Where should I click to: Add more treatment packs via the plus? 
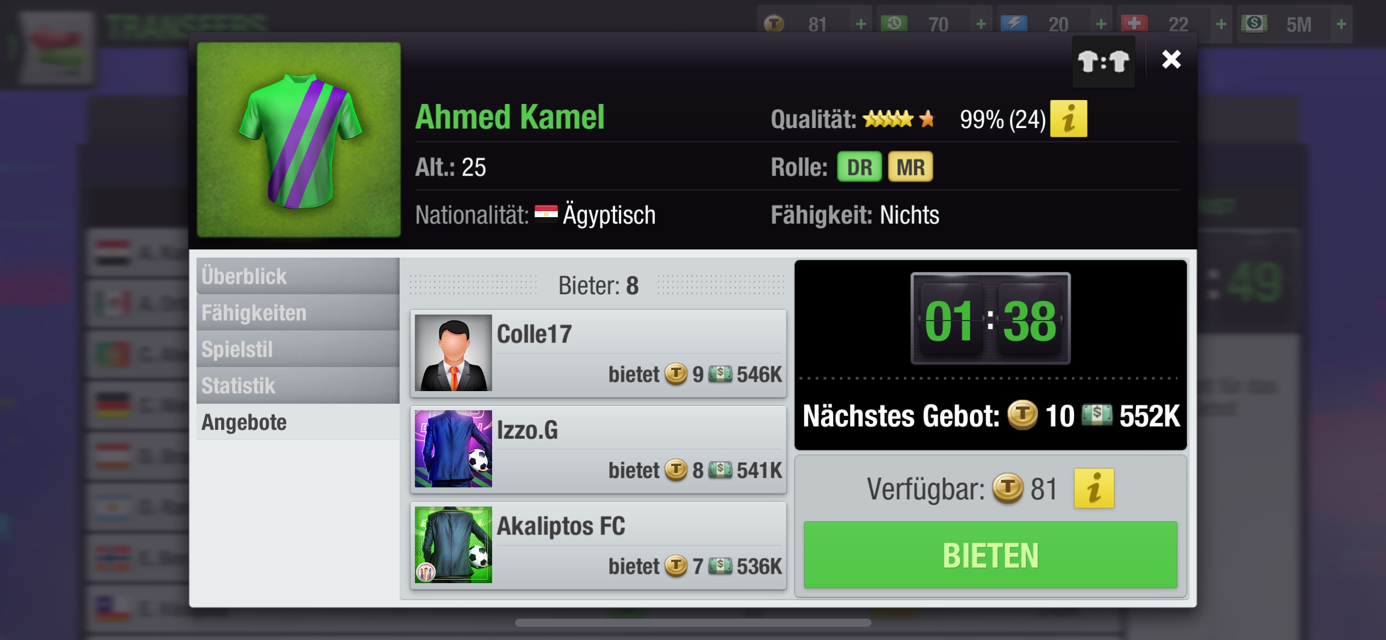click(x=1221, y=24)
